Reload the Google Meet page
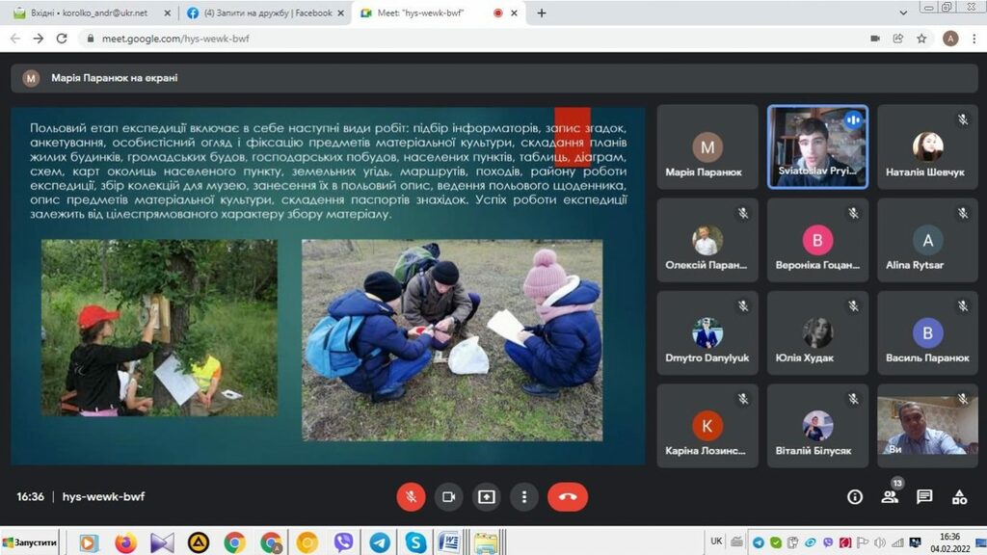 [63, 39]
